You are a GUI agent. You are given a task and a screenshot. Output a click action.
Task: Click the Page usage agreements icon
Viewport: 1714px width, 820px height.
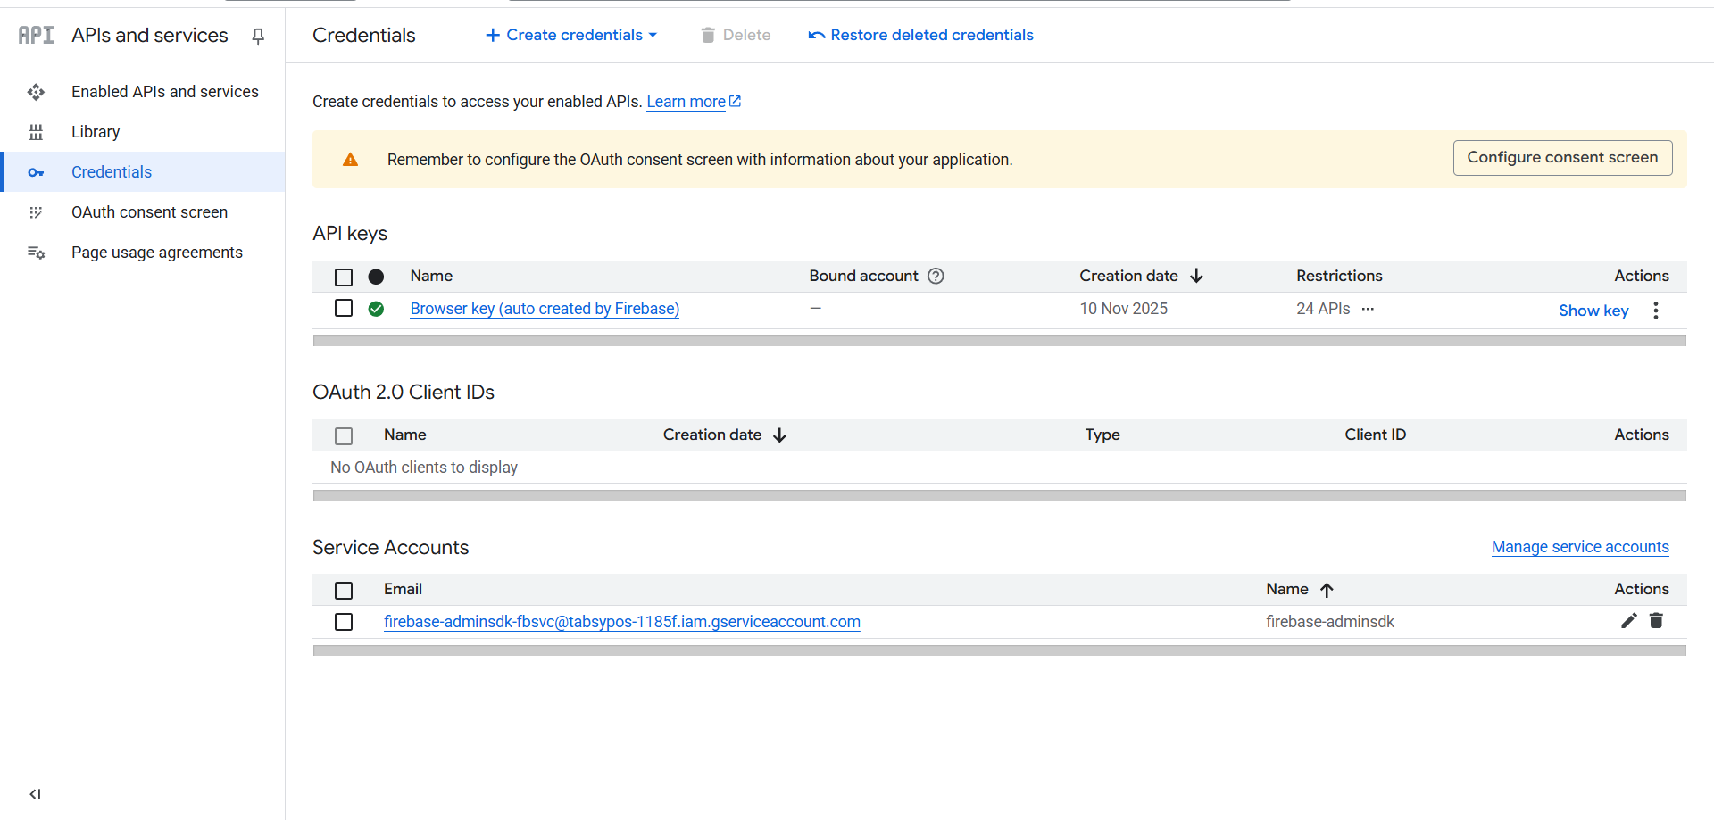click(36, 253)
